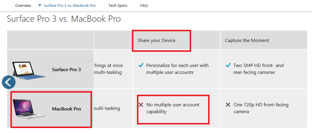Select Surface Pro 3 vs. MacBook Pro nav link
Viewport: 312px width, 134px height.
pos(70,6)
